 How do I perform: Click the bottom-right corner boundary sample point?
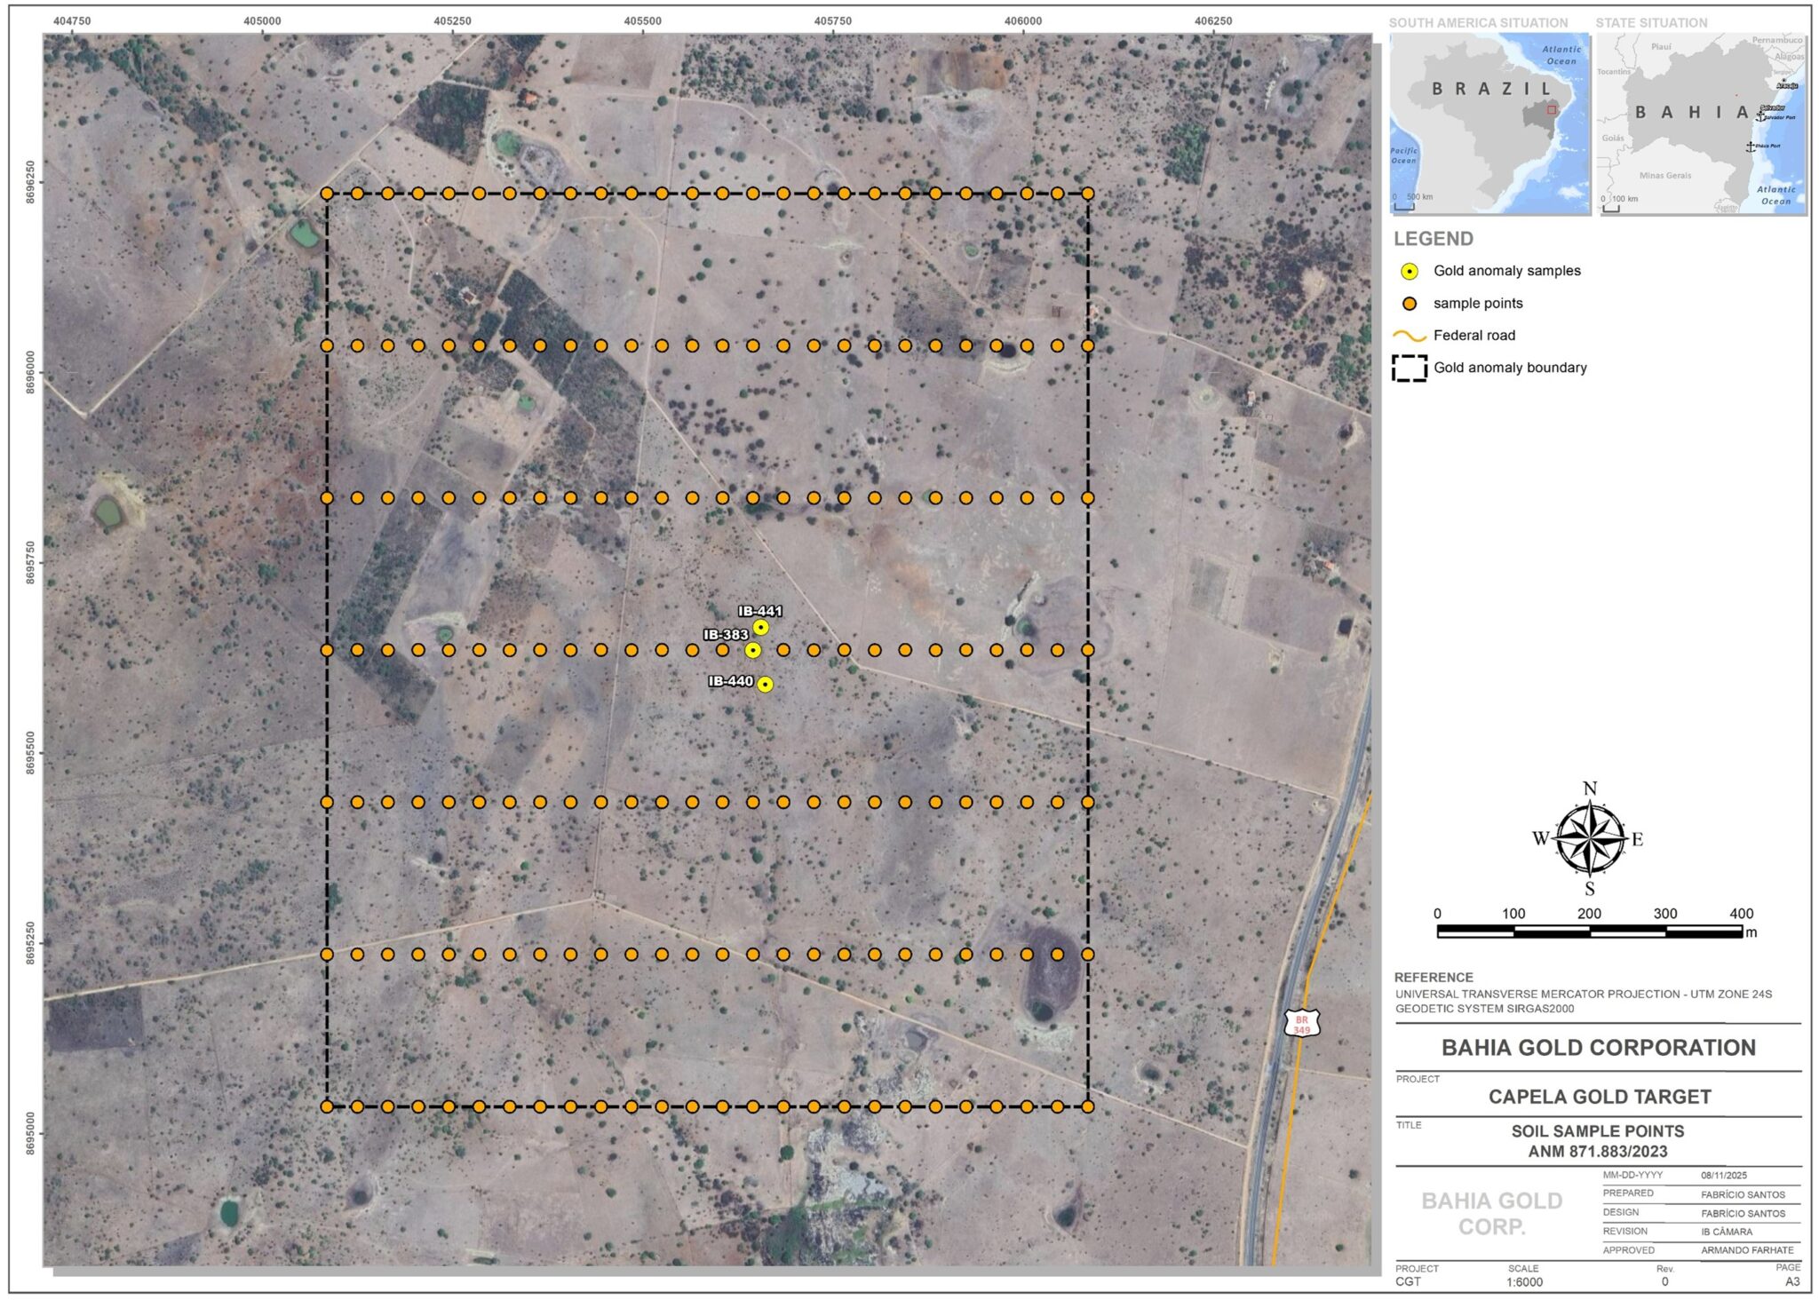pos(1088,1106)
